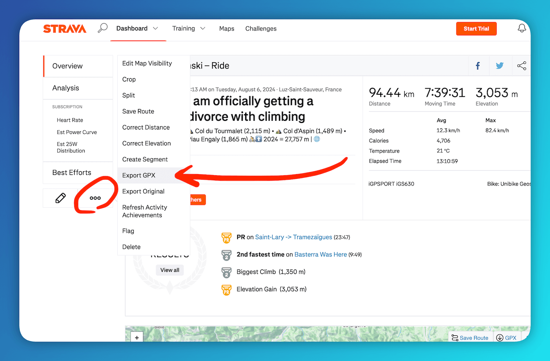Click the pencil edit activity icon
Image resolution: width=550 pixels, height=361 pixels.
point(61,198)
